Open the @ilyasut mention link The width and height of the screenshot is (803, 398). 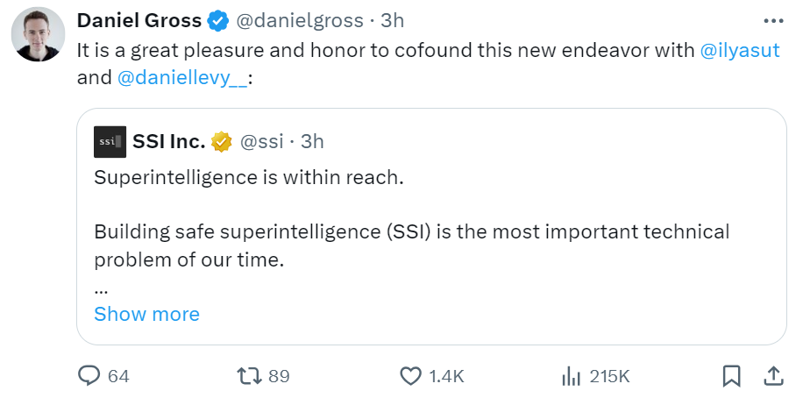coord(740,50)
